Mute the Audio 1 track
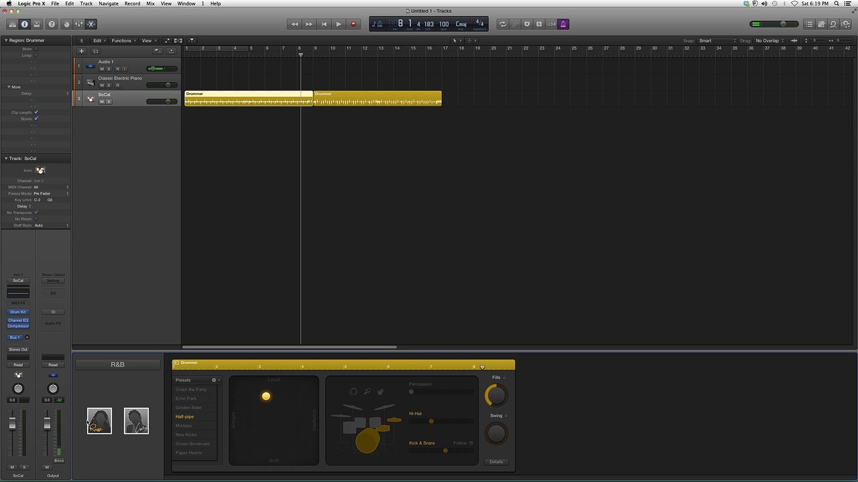 (102, 69)
